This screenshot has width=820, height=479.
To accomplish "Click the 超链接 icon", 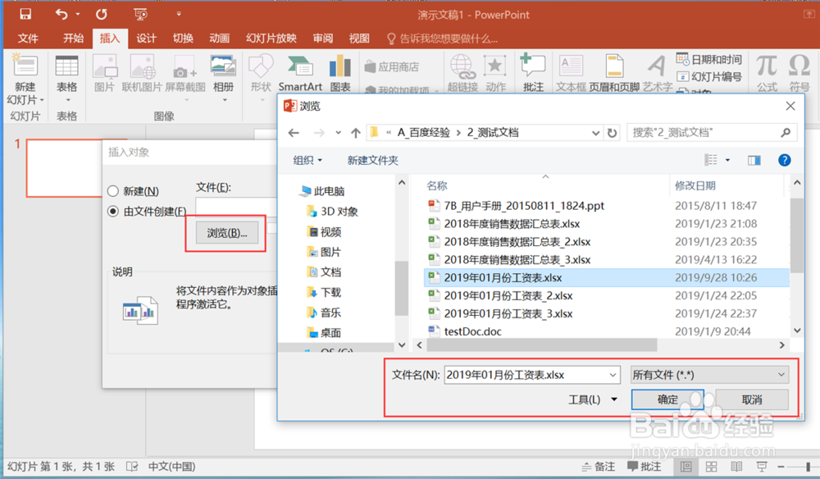I will point(462,67).
